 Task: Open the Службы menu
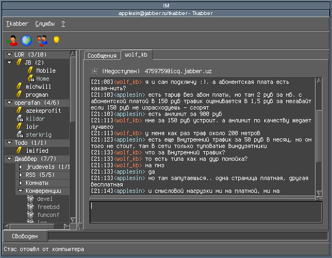click(x=45, y=24)
